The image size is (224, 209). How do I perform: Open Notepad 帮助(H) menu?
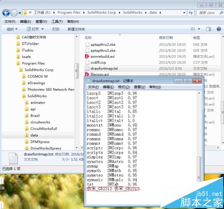[155, 87]
